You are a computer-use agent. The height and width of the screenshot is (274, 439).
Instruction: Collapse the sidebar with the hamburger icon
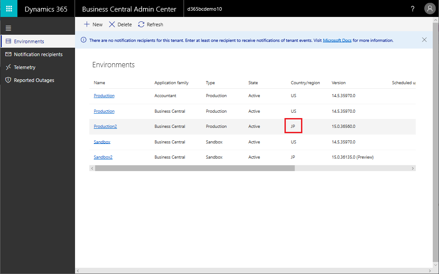[8, 28]
